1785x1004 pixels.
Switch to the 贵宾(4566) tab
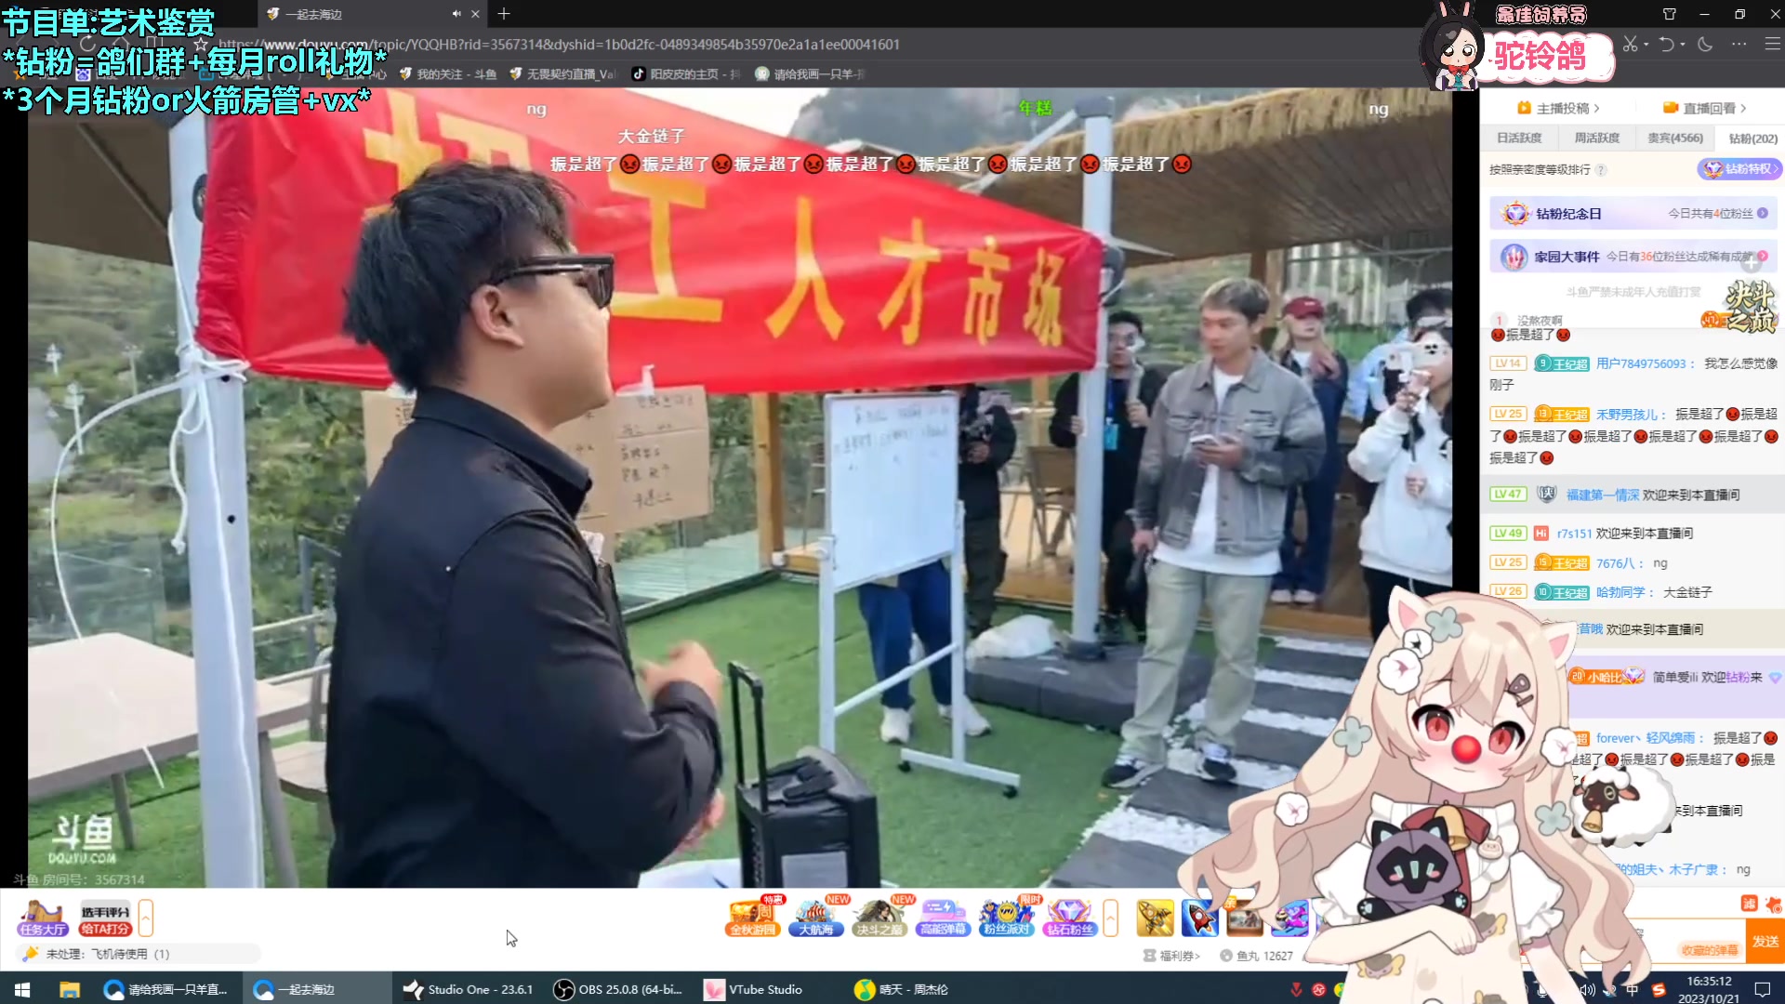[x=1675, y=138]
